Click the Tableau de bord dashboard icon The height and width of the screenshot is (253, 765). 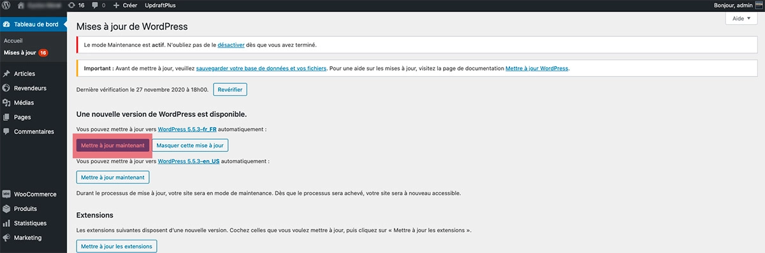tap(6, 25)
